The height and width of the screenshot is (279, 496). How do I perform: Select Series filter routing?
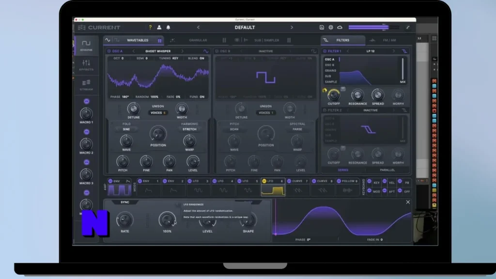click(x=343, y=170)
